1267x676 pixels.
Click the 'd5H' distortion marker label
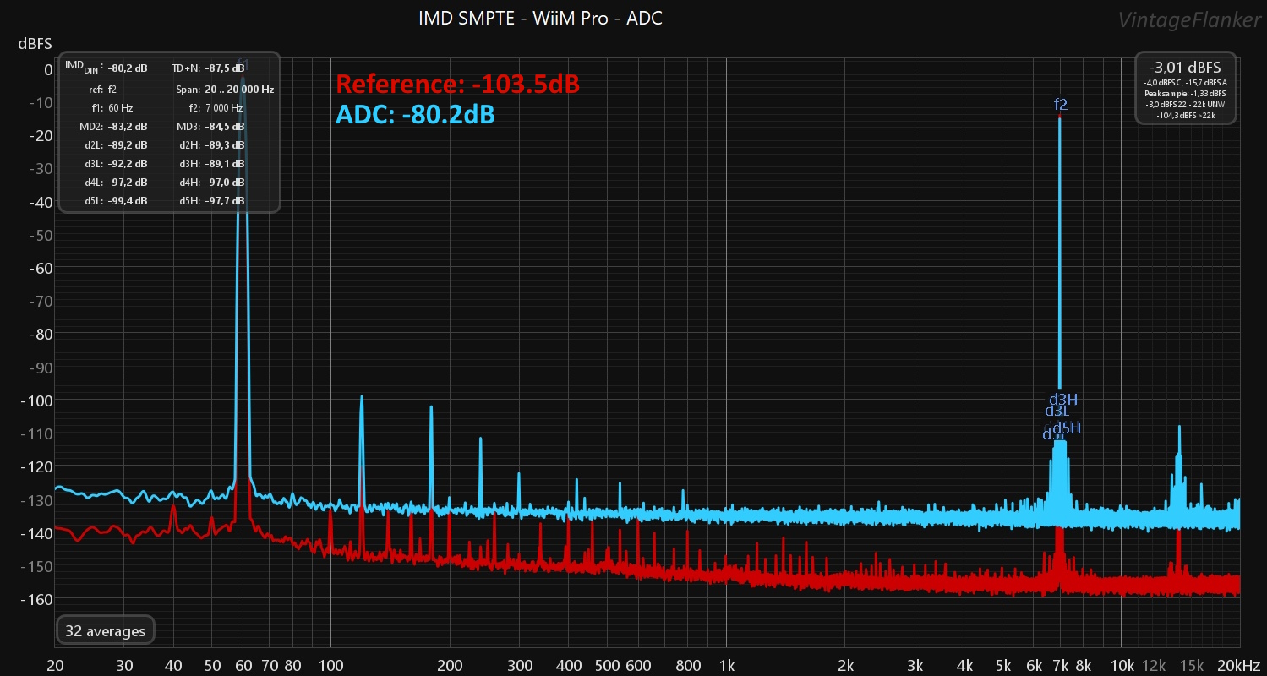tap(1067, 428)
